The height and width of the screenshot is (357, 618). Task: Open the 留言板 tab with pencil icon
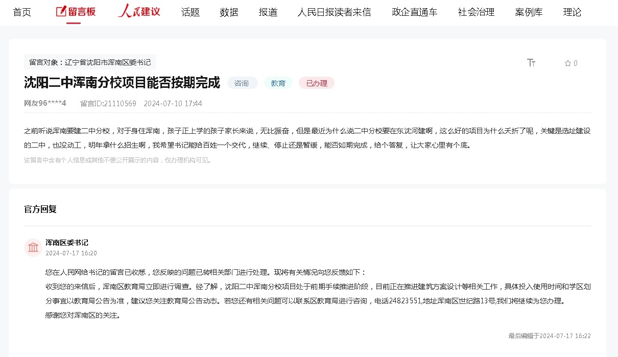(76, 12)
